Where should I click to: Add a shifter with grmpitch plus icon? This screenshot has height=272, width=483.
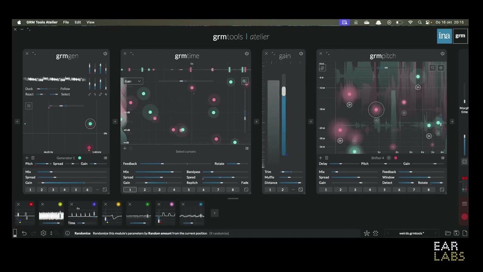(321, 158)
